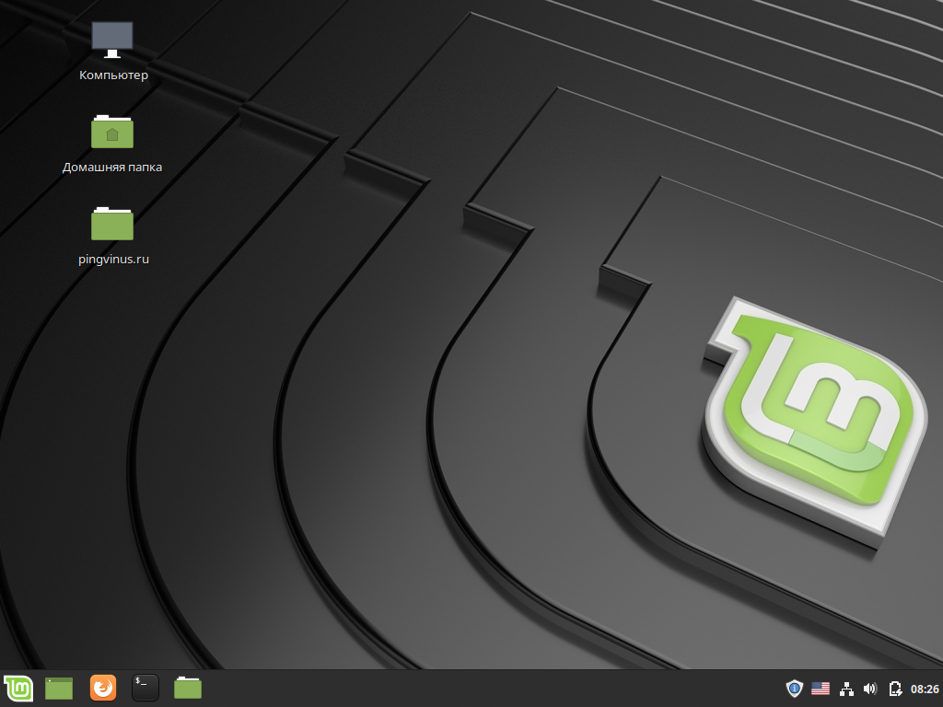Open the calendar by clicking the clock
Viewport: 943px width, 707px height.
pos(923,688)
